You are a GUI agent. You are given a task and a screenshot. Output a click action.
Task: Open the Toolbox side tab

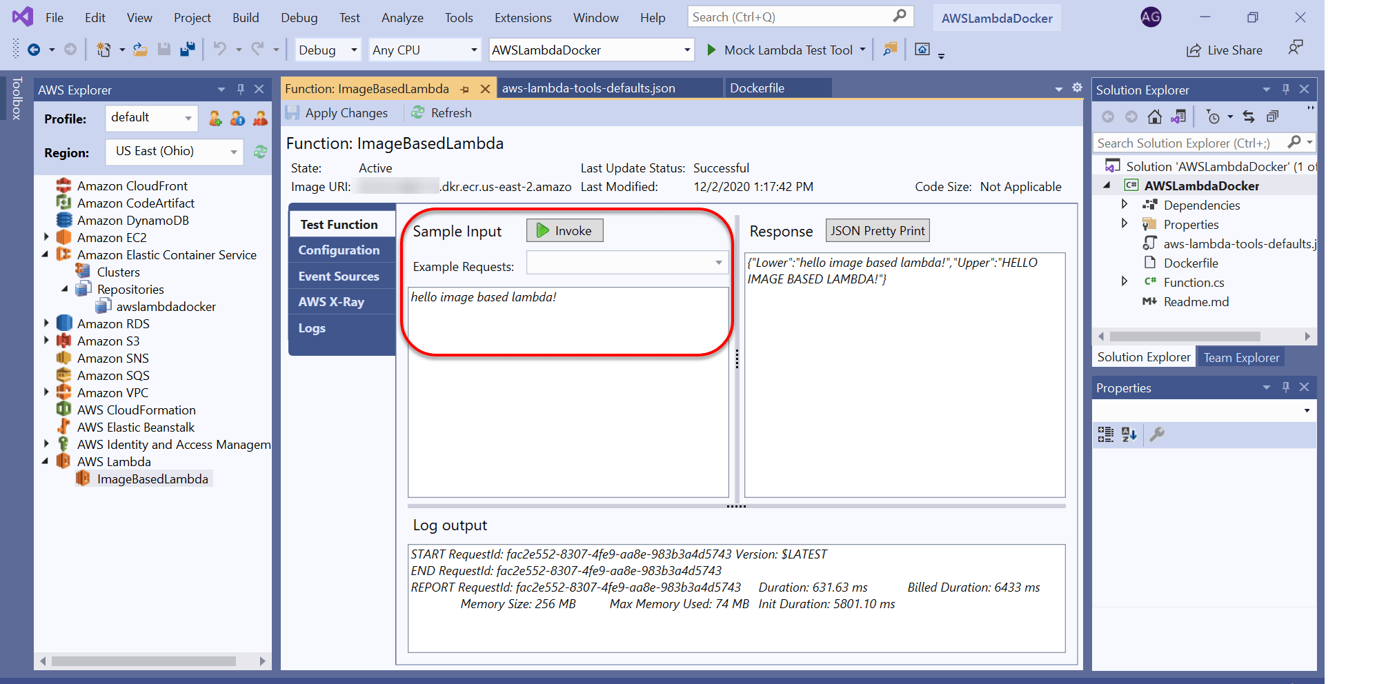(17, 99)
